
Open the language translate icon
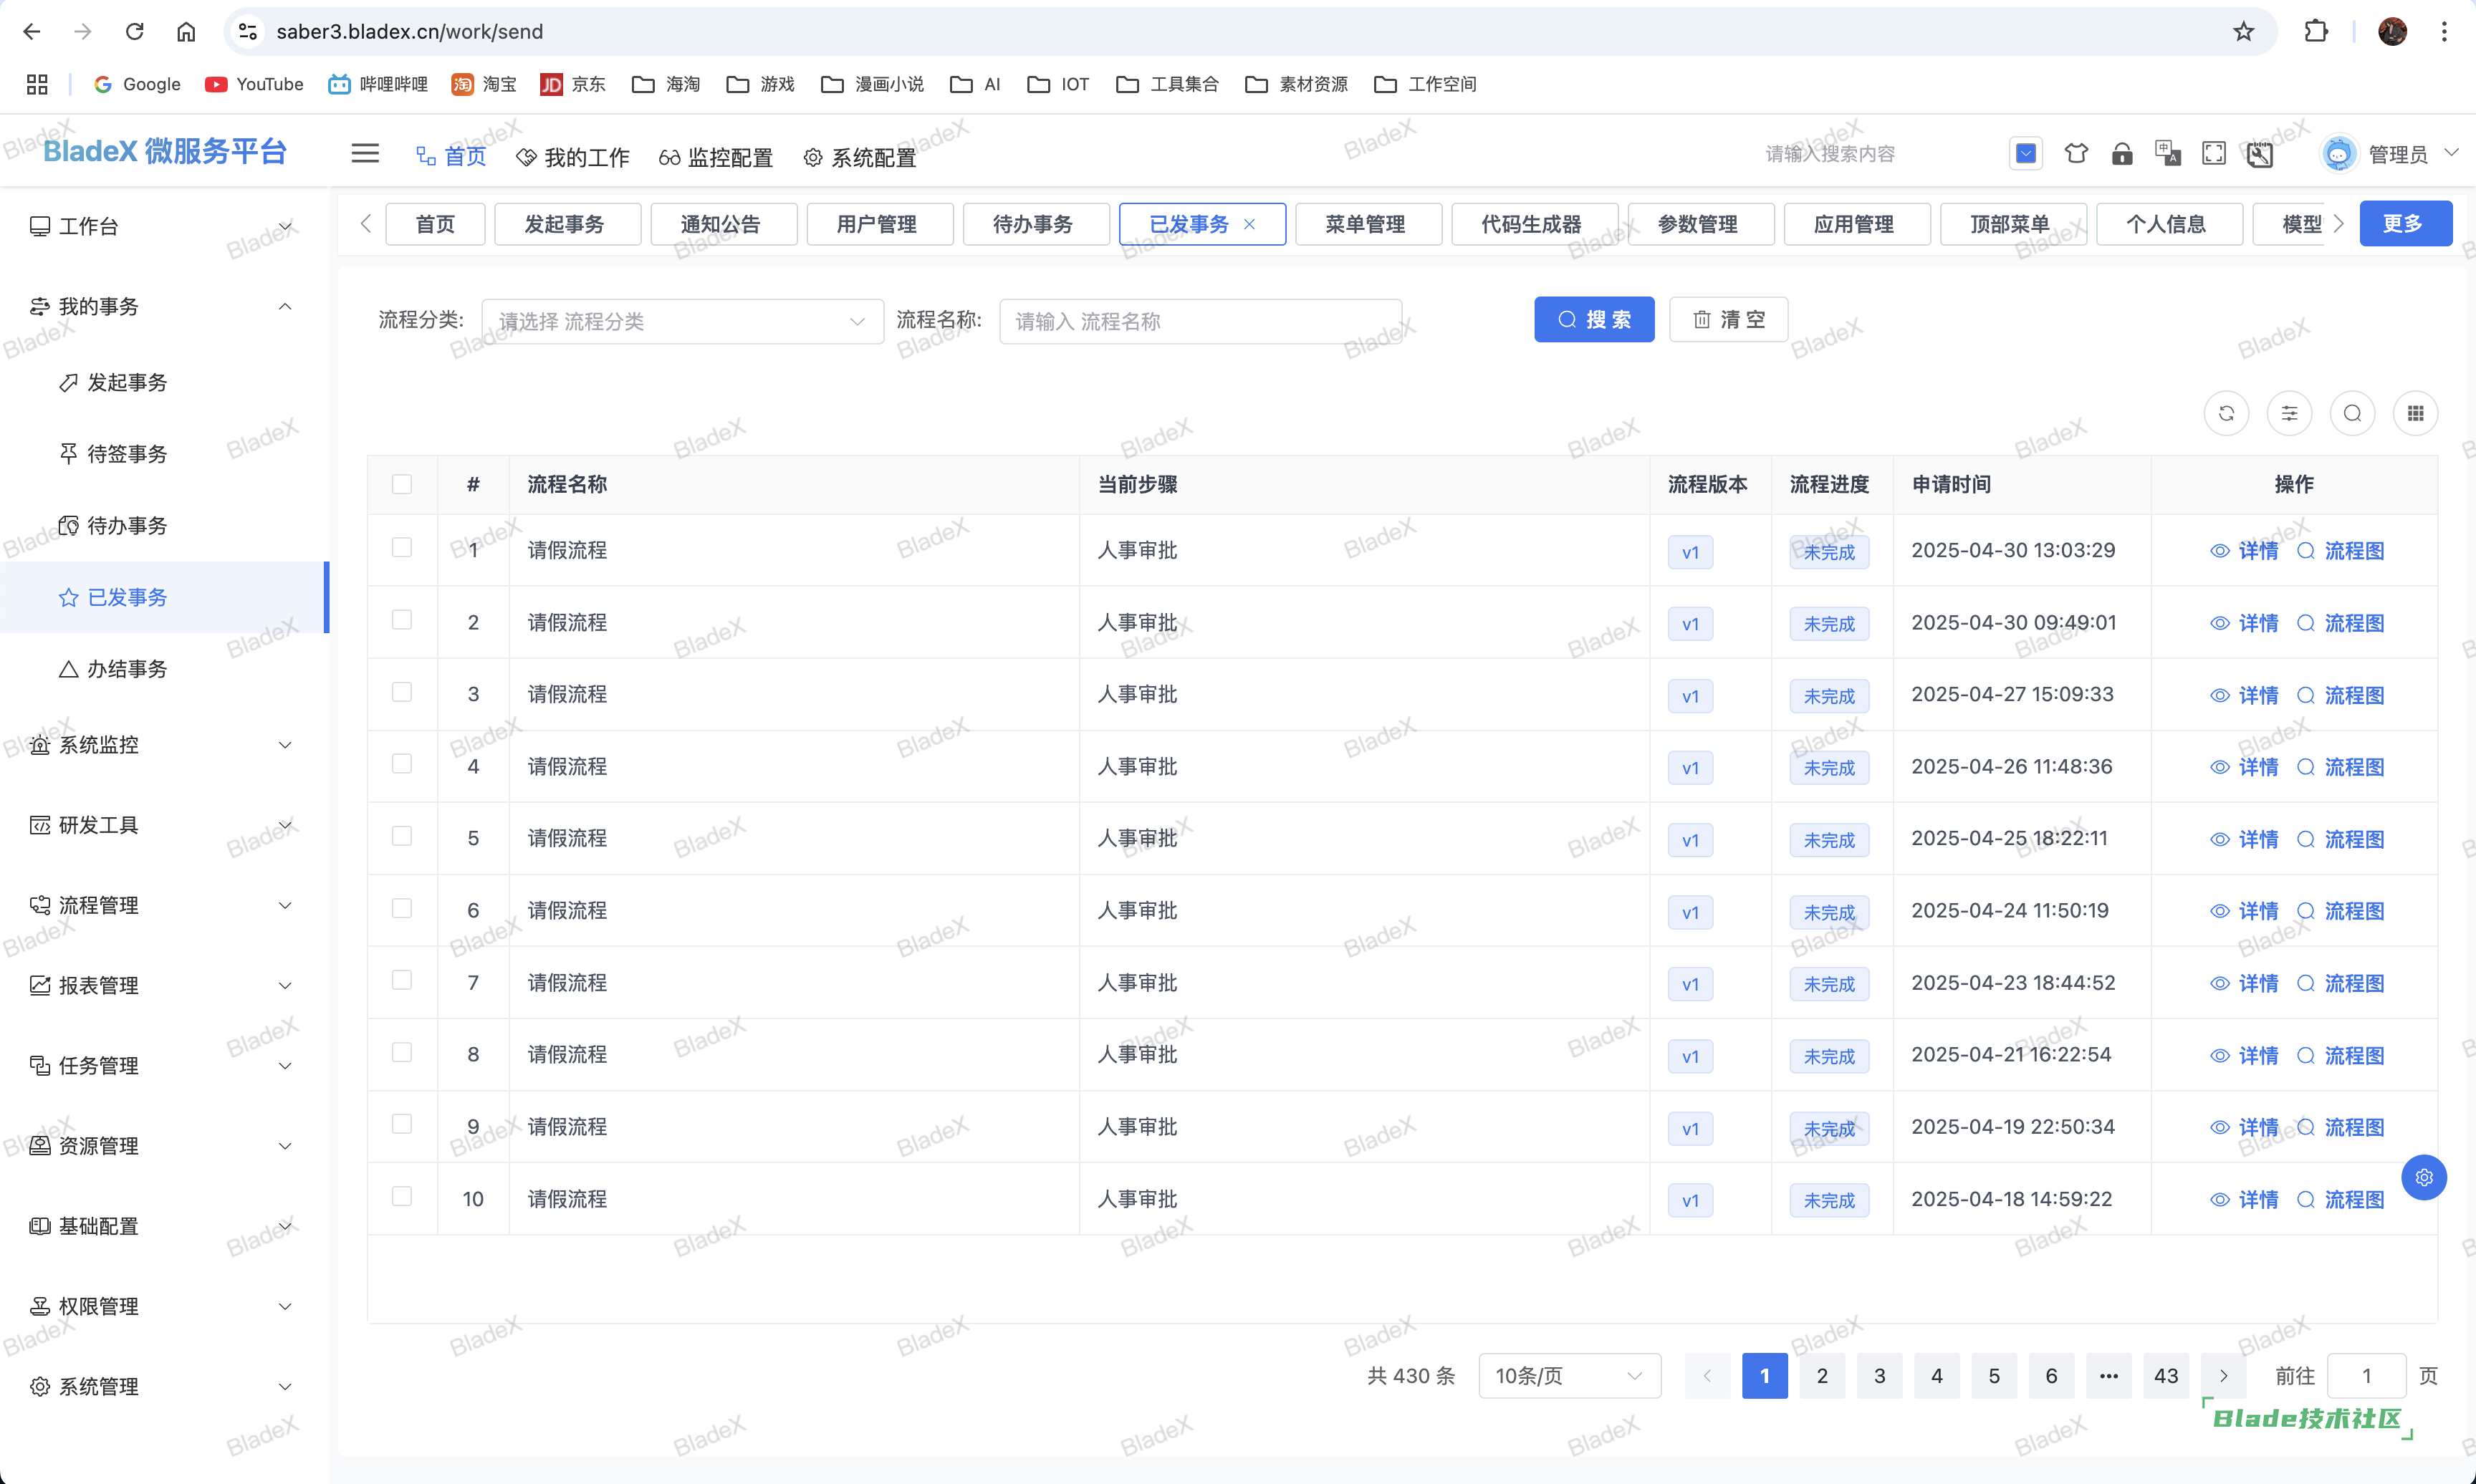point(2168,154)
